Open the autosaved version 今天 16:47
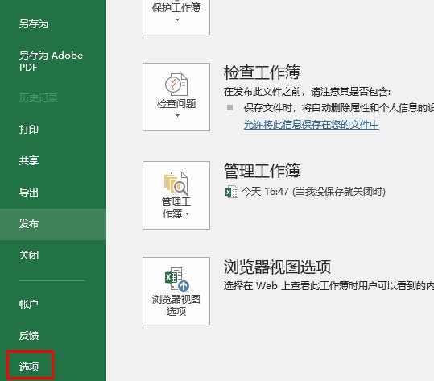Image resolution: width=434 pixels, height=381 pixels. (313, 192)
